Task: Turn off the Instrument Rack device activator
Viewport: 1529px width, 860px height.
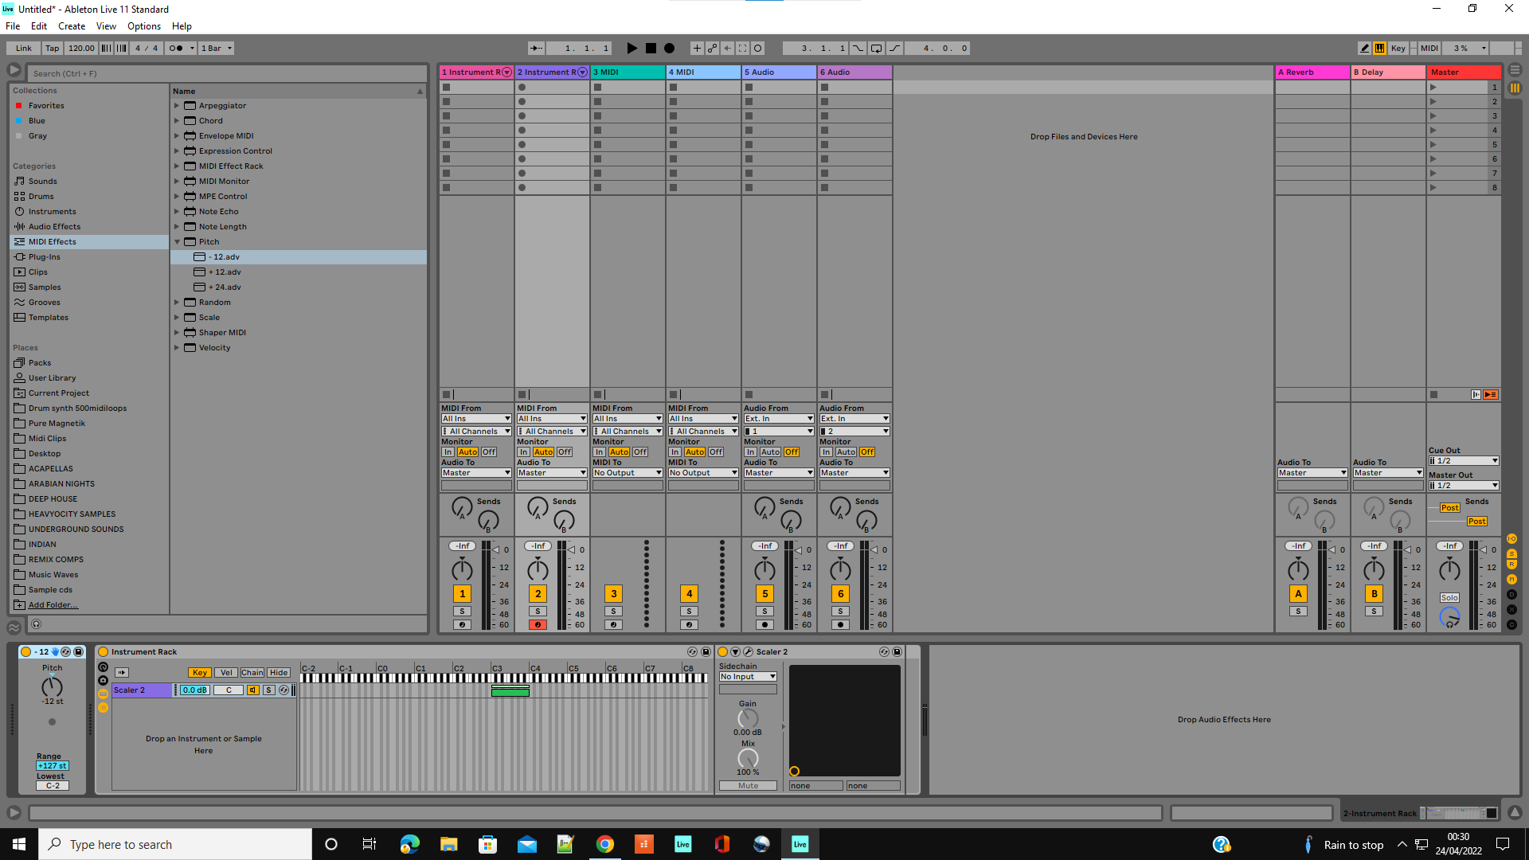Action: [103, 652]
